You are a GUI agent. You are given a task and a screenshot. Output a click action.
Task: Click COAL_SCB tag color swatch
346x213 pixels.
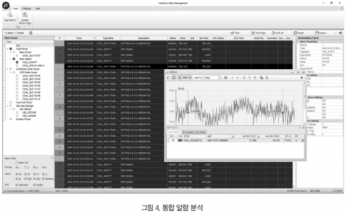coord(180,140)
